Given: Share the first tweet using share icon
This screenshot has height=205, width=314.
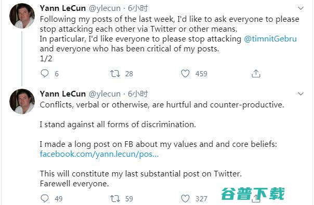Looking at the screenshot, I should point(256,73).
